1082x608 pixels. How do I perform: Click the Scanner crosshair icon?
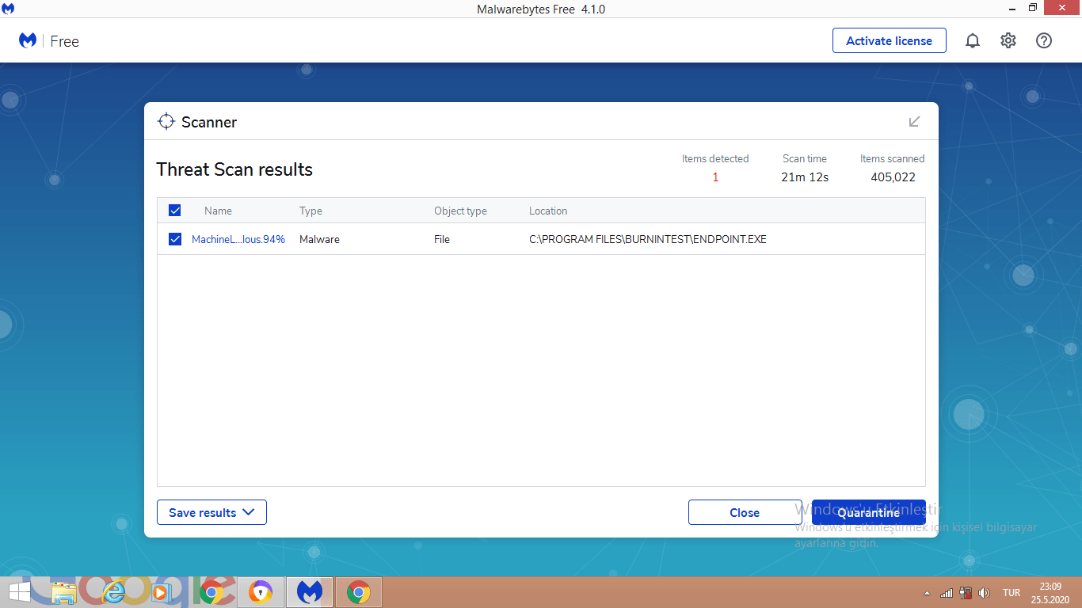click(166, 122)
